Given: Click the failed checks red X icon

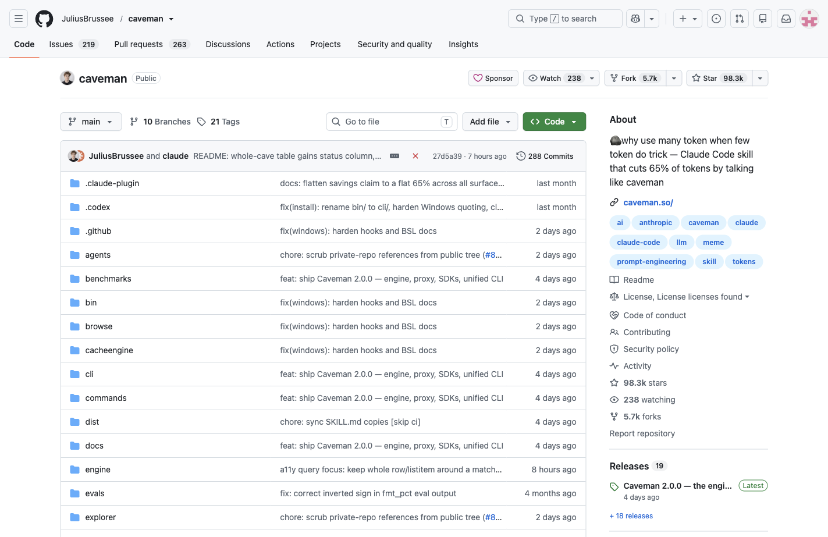Looking at the screenshot, I should coord(415,156).
